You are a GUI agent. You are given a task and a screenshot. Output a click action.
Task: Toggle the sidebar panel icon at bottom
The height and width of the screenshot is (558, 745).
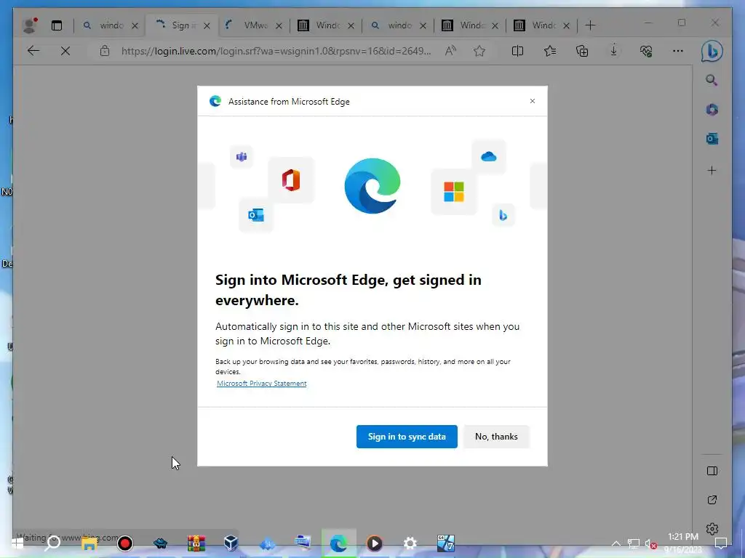[712, 471]
